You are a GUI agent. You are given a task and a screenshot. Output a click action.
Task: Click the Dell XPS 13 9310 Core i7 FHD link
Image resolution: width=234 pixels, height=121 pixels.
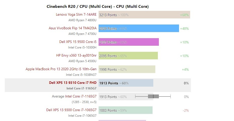point(73,83)
